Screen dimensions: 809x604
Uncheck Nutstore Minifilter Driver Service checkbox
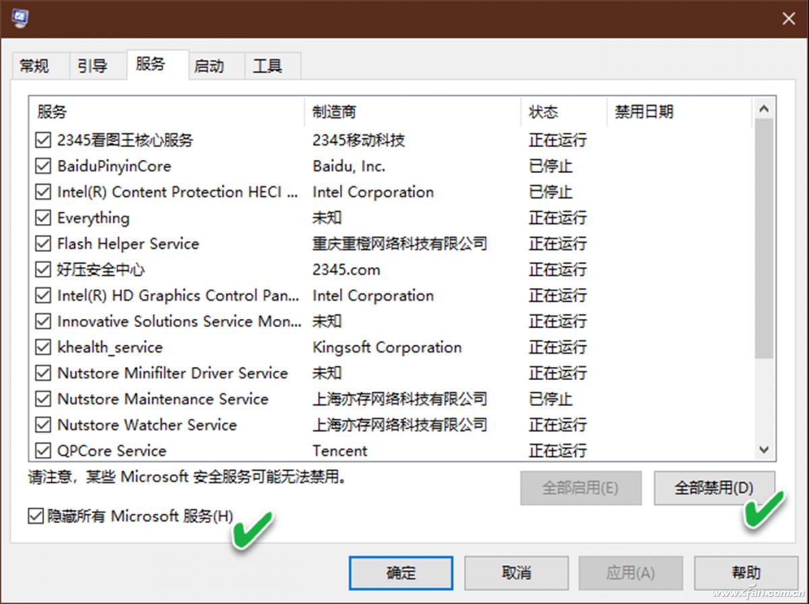coord(43,373)
